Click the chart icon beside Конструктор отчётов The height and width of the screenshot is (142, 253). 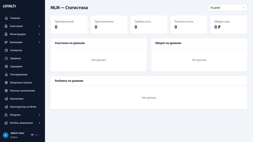pos(6,107)
